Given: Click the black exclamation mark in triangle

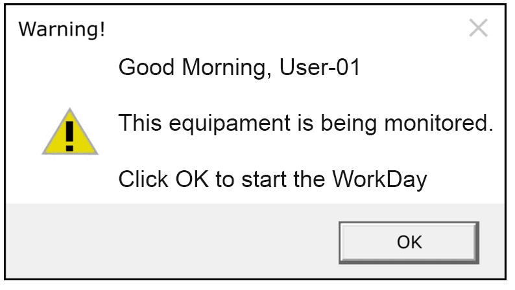Looking at the screenshot, I should click(69, 136).
